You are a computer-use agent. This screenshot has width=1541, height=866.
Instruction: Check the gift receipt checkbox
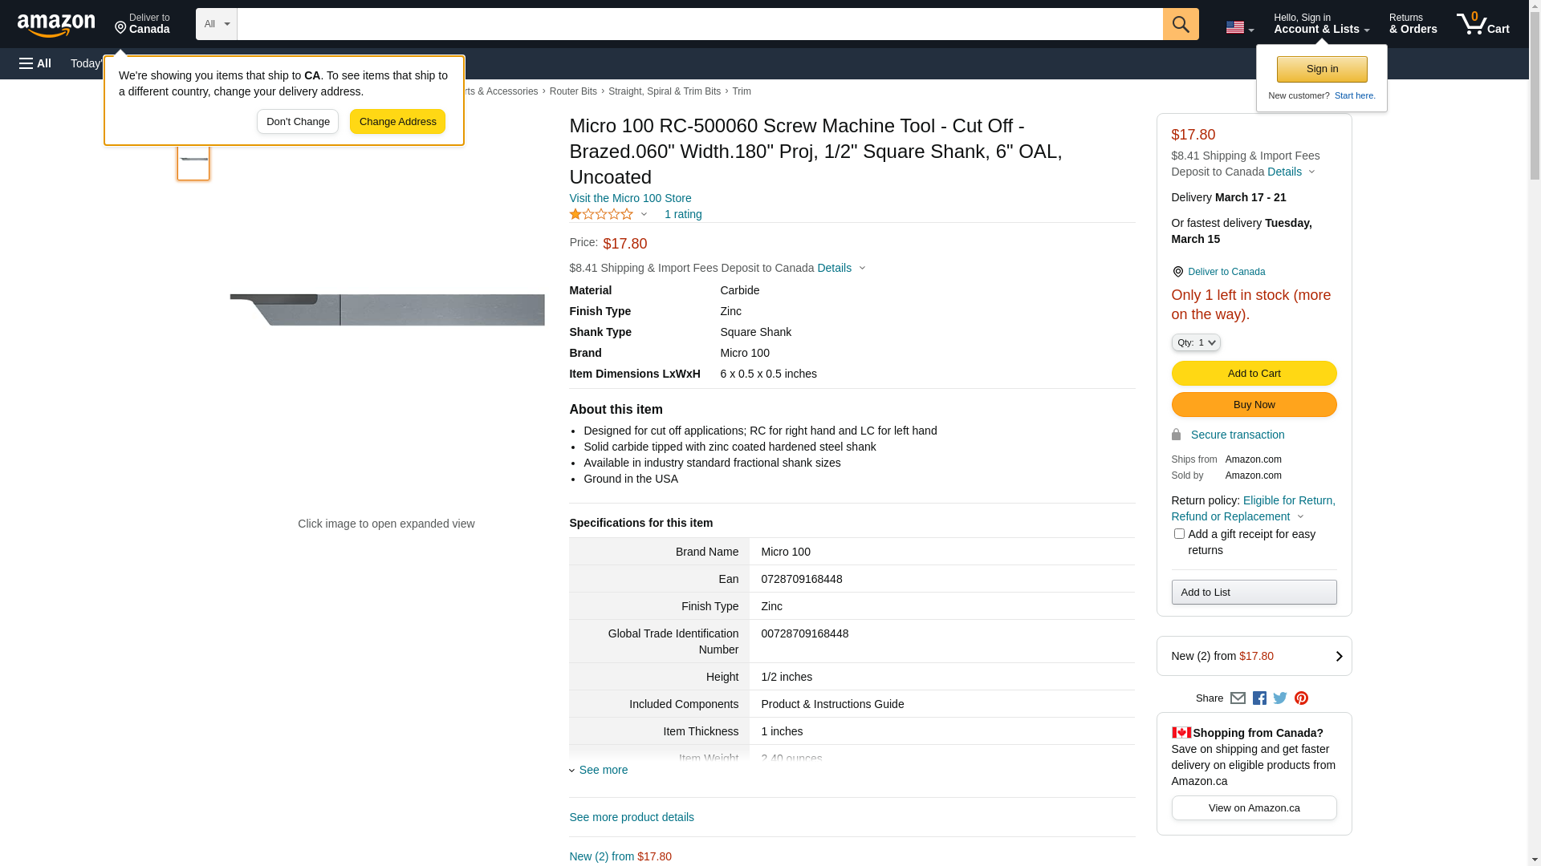coord(1179,534)
